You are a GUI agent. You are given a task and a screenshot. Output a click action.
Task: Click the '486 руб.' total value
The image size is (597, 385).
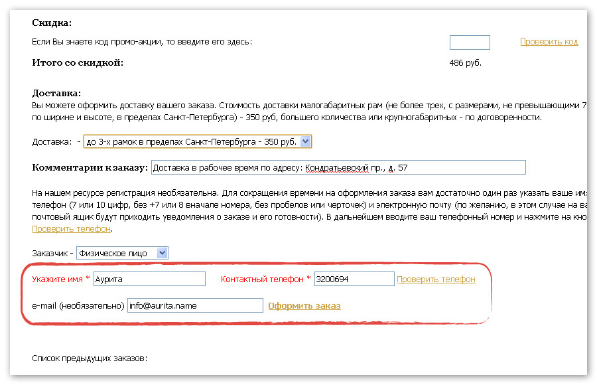465,63
